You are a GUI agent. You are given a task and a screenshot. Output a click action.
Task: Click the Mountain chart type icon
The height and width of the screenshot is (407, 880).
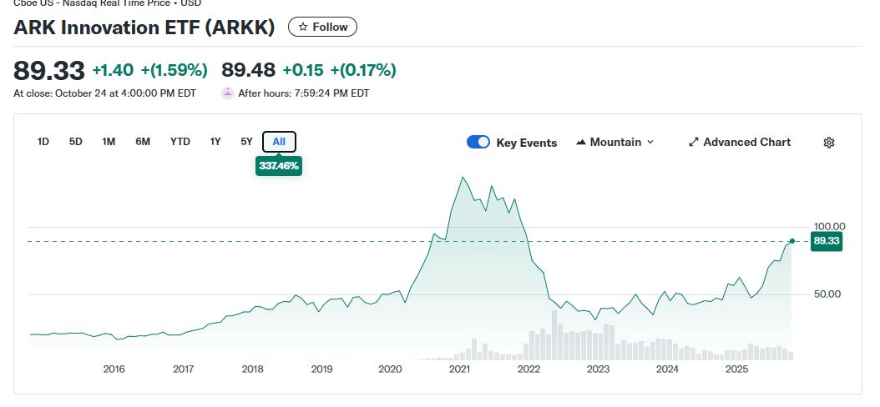[581, 143]
